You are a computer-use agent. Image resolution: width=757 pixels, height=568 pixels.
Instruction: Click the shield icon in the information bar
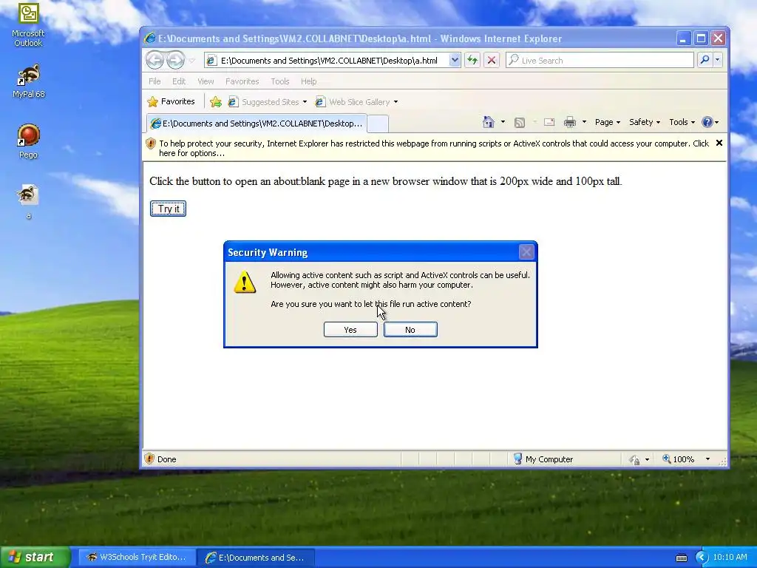point(151,143)
